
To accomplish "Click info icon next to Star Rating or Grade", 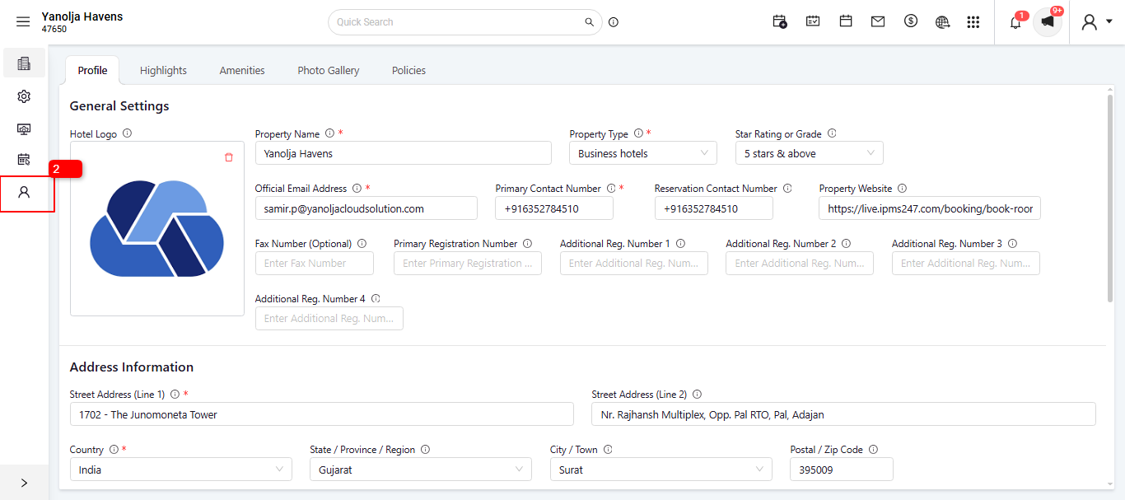I will coord(832,133).
